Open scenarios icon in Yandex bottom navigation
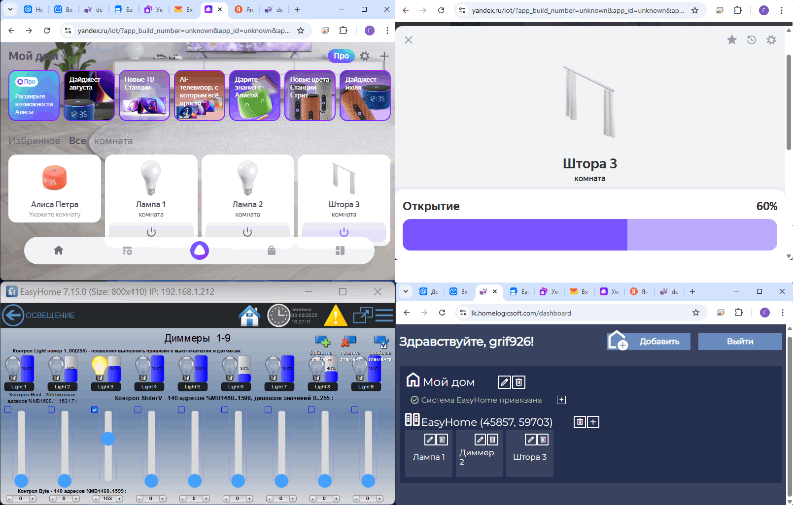 pyautogui.click(x=127, y=251)
